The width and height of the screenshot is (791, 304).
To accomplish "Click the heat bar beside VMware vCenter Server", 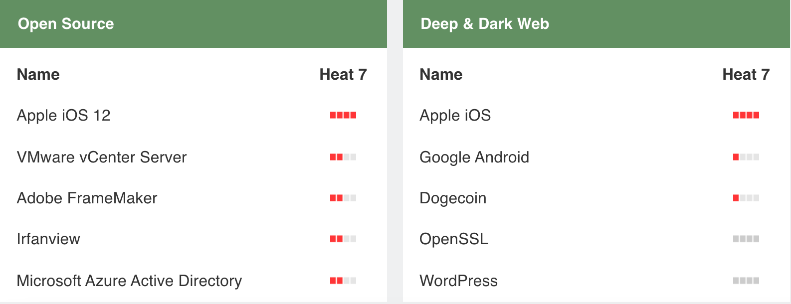I will click(344, 156).
